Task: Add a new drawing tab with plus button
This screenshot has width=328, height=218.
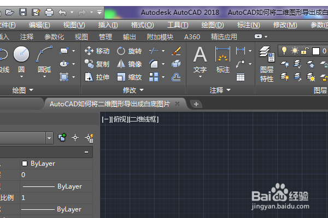Action: coord(196,104)
